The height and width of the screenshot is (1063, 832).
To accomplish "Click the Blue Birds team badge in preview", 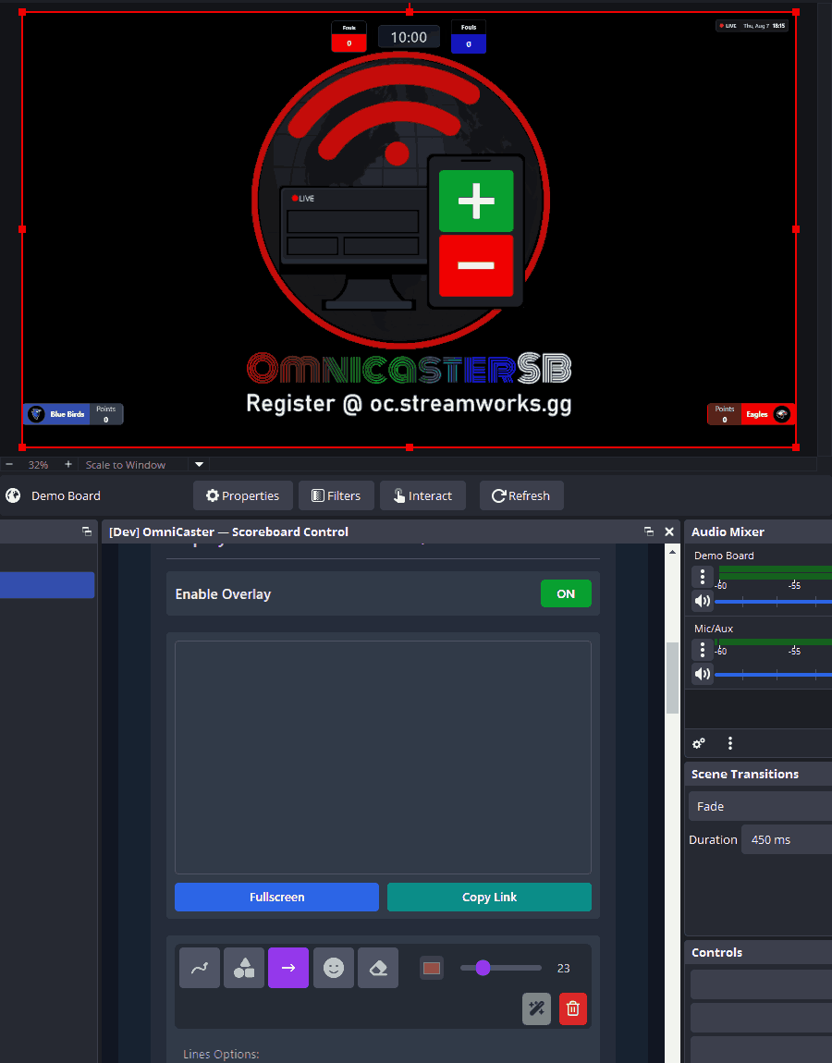I will [73, 413].
